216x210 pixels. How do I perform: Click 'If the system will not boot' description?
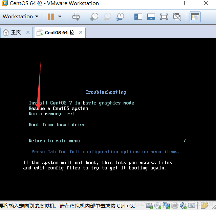point(98,165)
